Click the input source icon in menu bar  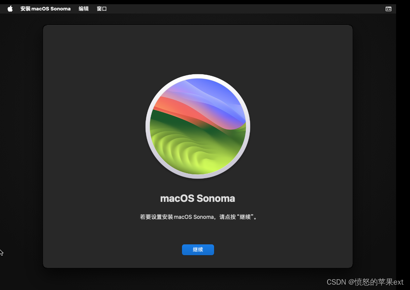click(388, 9)
